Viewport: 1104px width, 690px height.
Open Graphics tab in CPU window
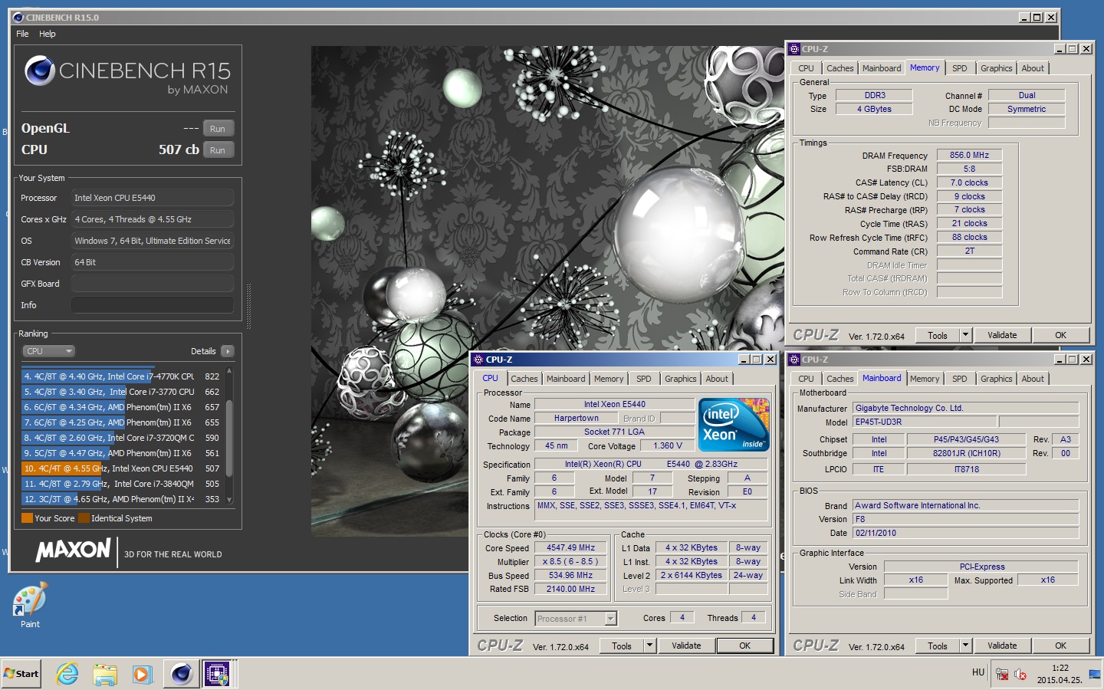point(681,379)
